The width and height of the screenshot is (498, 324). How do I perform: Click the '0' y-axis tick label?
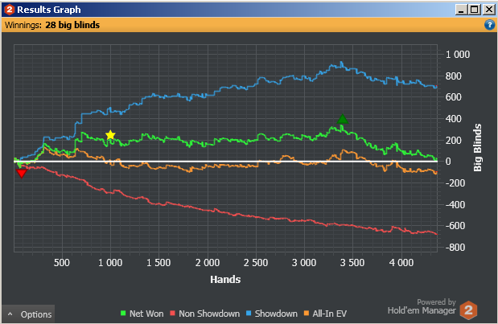448,162
